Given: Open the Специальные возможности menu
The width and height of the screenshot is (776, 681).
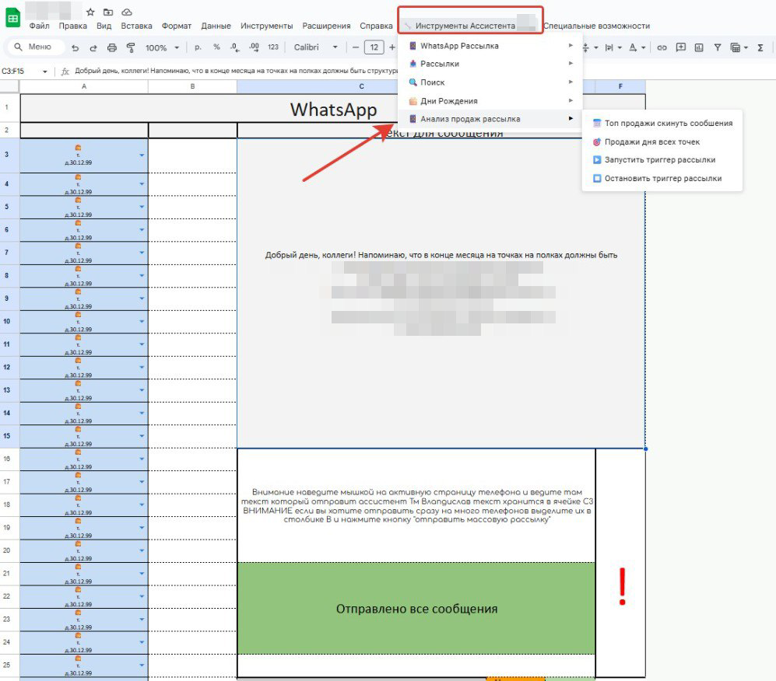Looking at the screenshot, I should (596, 26).
